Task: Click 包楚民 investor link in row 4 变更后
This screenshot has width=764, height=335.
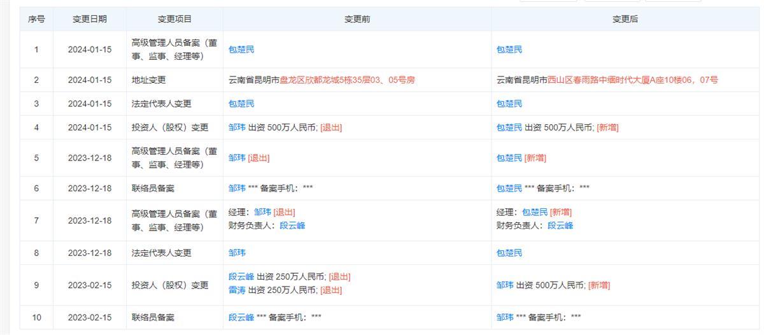Action: point(509,127)
